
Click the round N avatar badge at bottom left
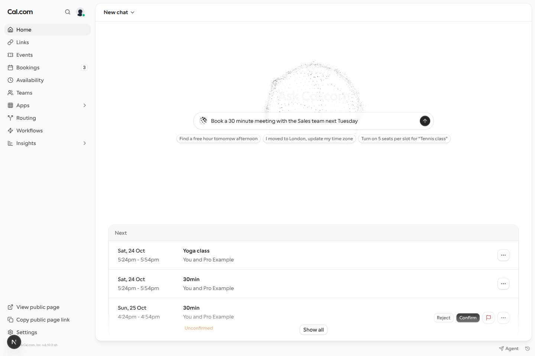coord(14,342)
